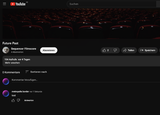Like the metropolis border comment
Image resolution: width=160 pixels, height=115 pixels.
13,100
